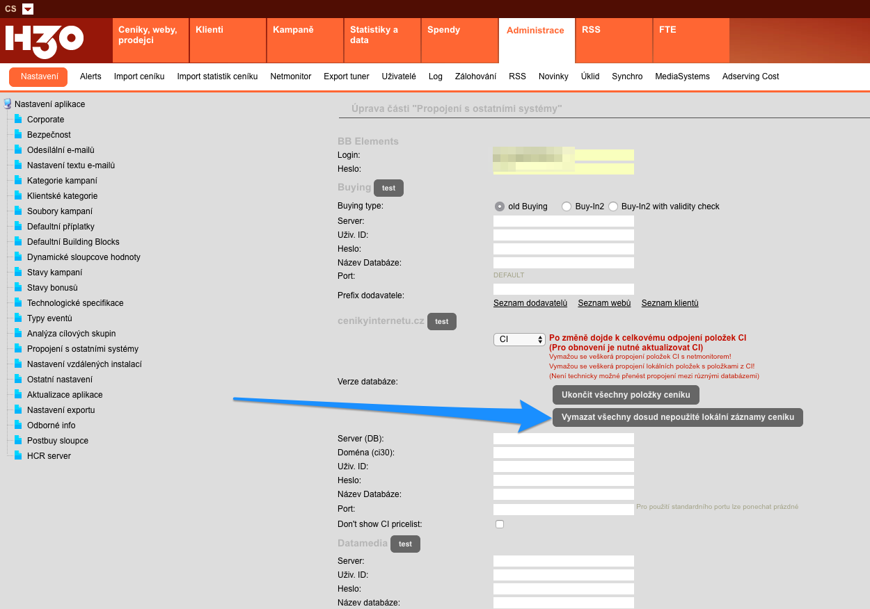Select the Buy-In2 radio option

[567, 206]
